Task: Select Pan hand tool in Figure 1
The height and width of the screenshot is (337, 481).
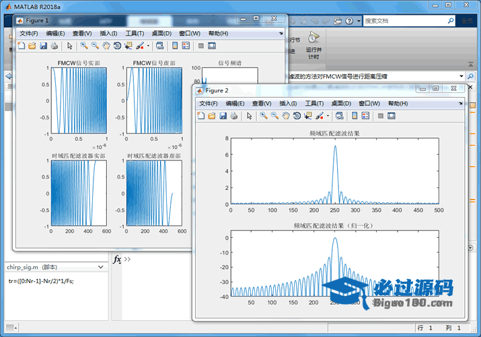Action: coord(106,46)
